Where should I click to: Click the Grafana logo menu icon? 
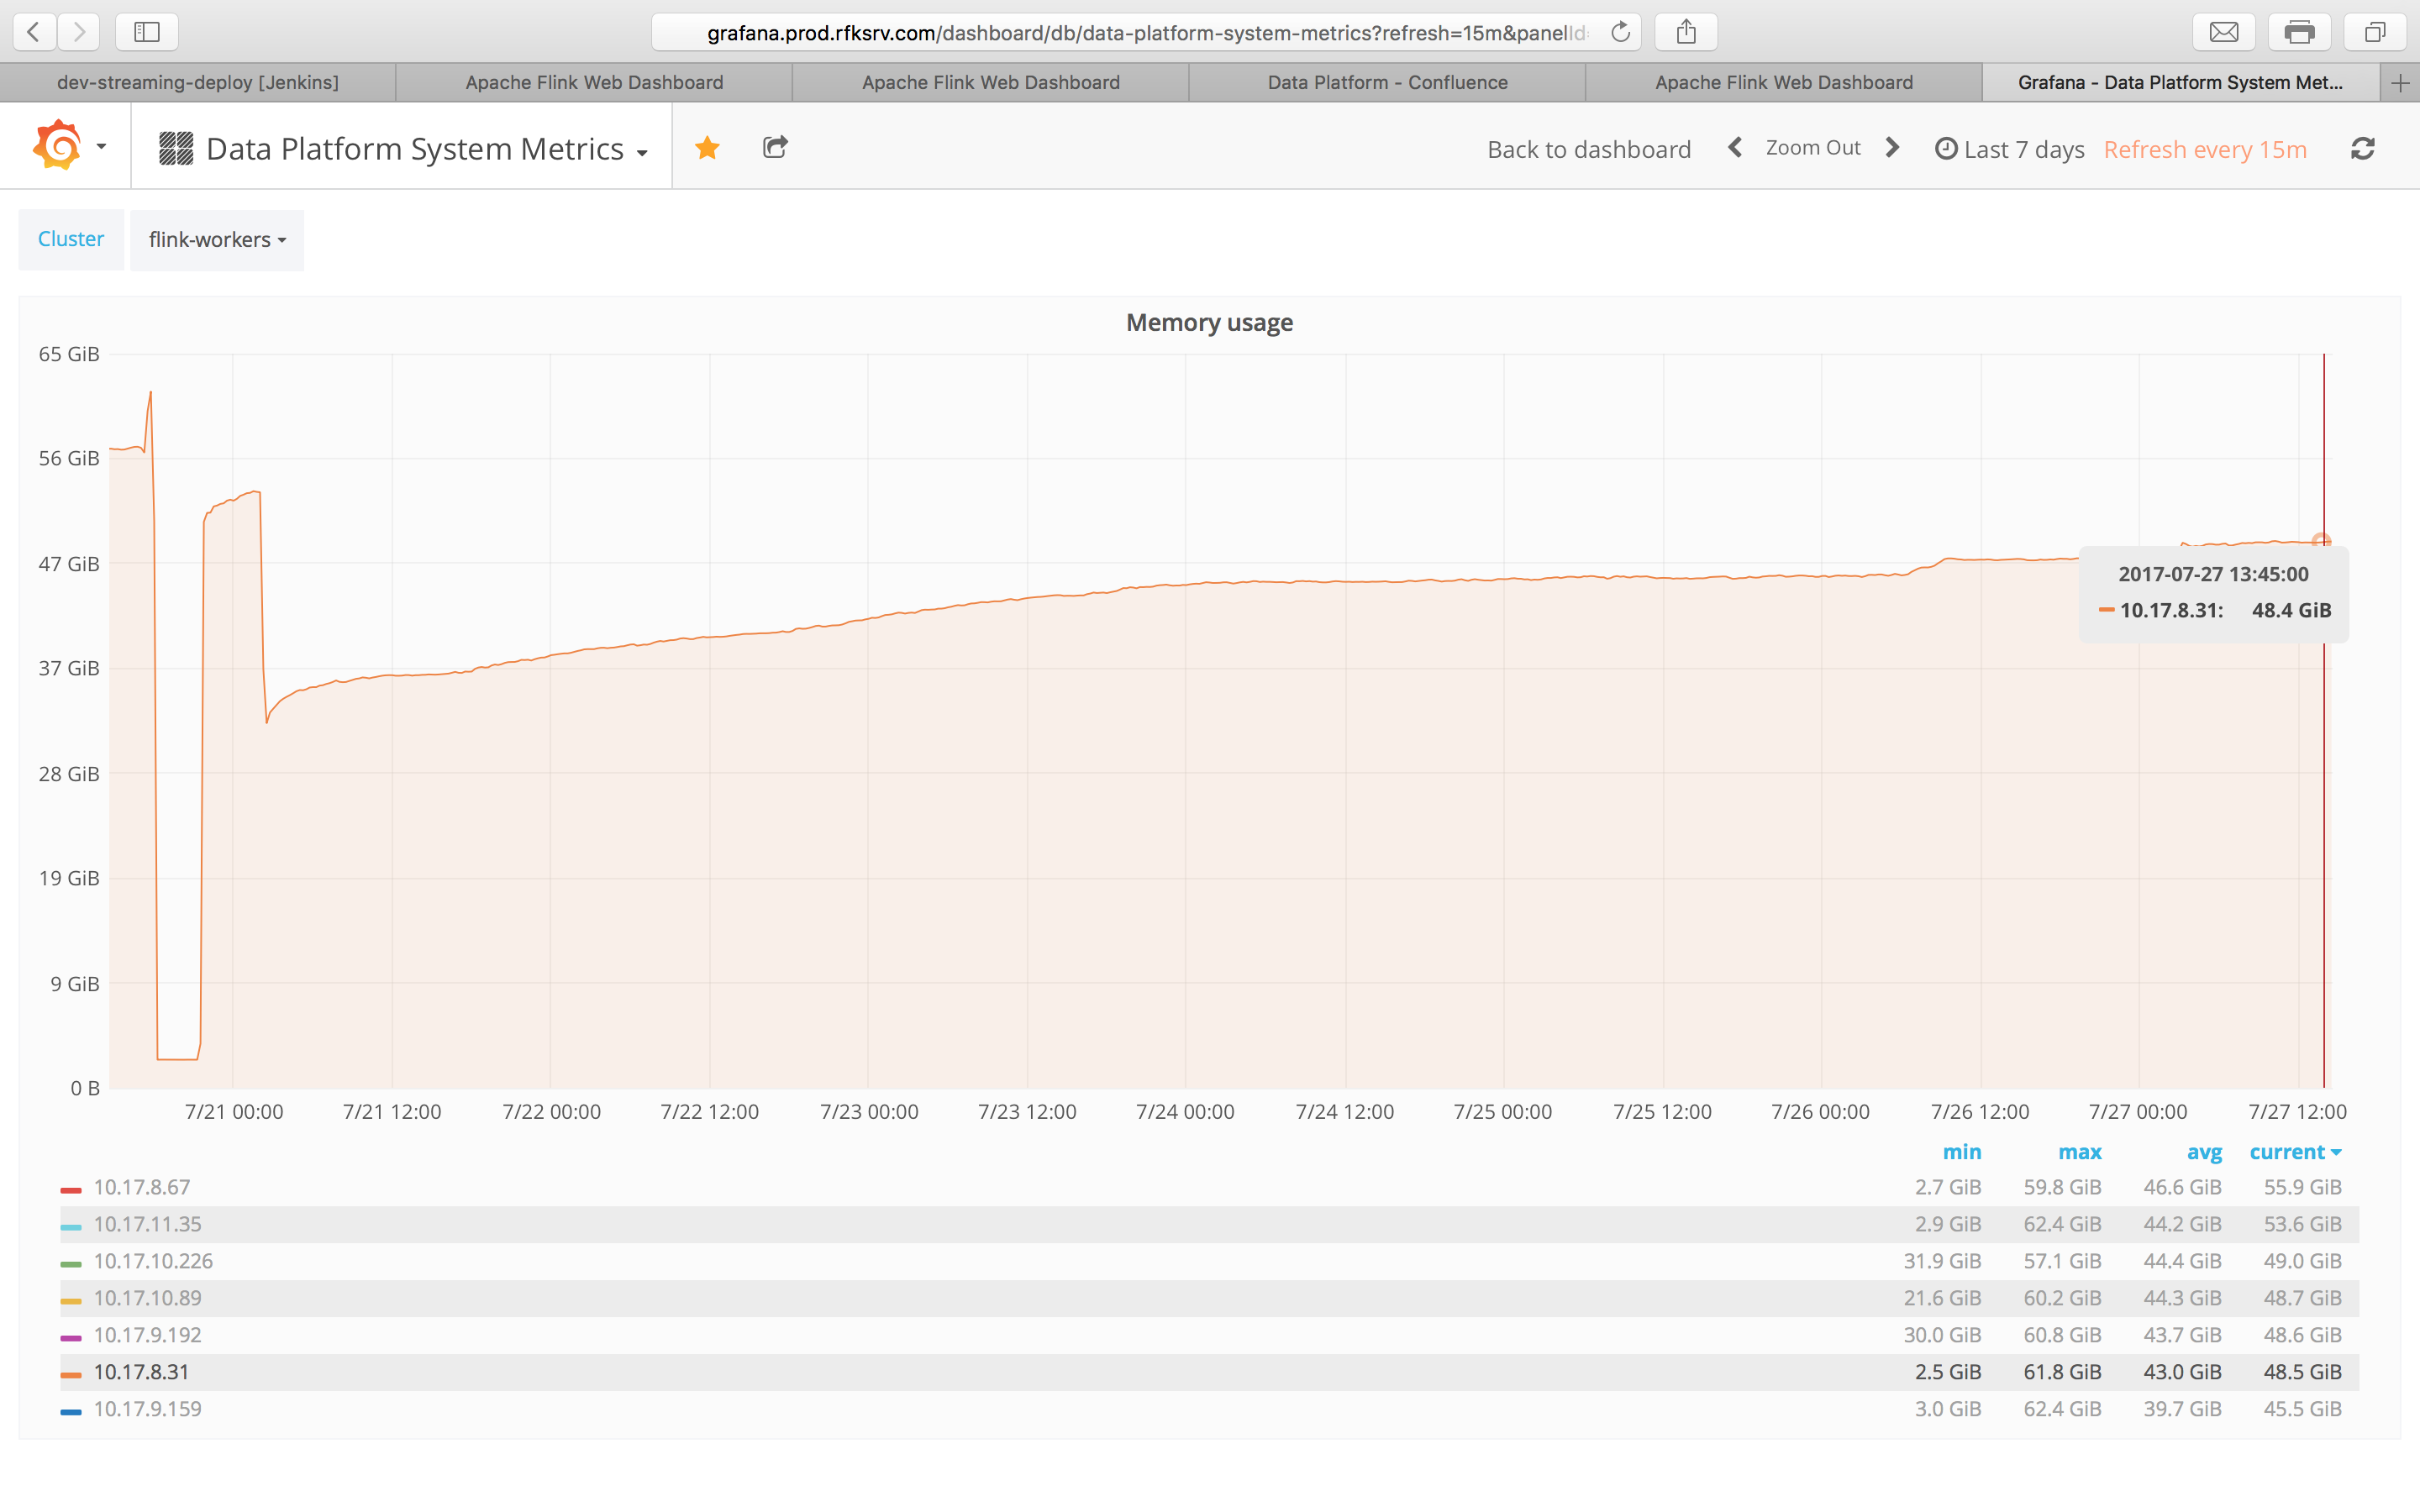tap(58, 146)
